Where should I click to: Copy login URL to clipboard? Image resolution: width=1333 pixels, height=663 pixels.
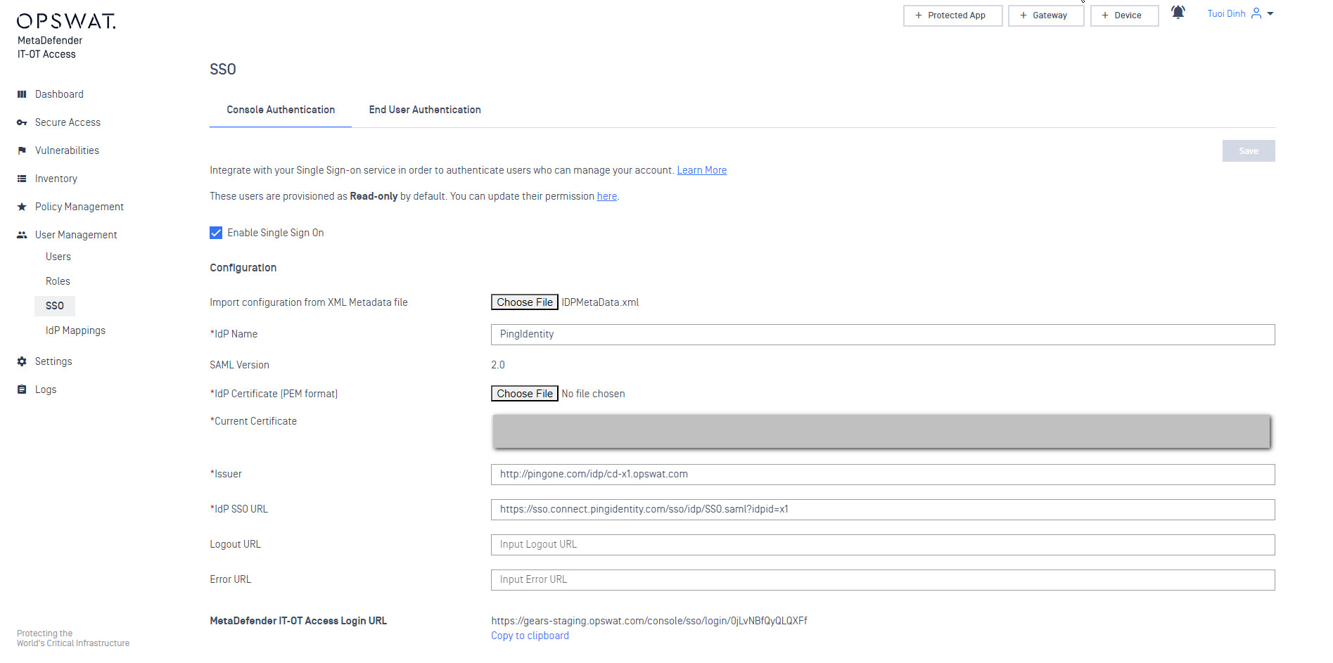tap(530, 636)
